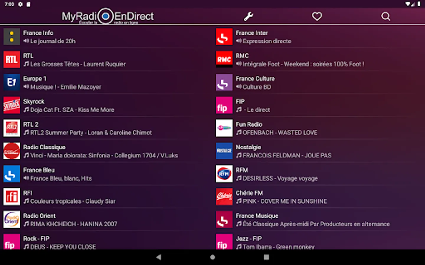The height and width of the screenshot is (265, 425).
Task: Select the Jazz - FIP station logo
Action: coord(224,242)
